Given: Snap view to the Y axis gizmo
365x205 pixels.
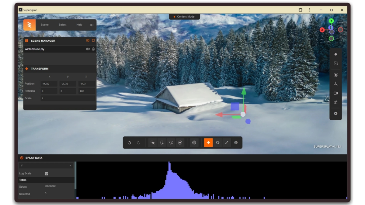Looking at the screenshot, I should pyautogui.click(x=331, y=21).
